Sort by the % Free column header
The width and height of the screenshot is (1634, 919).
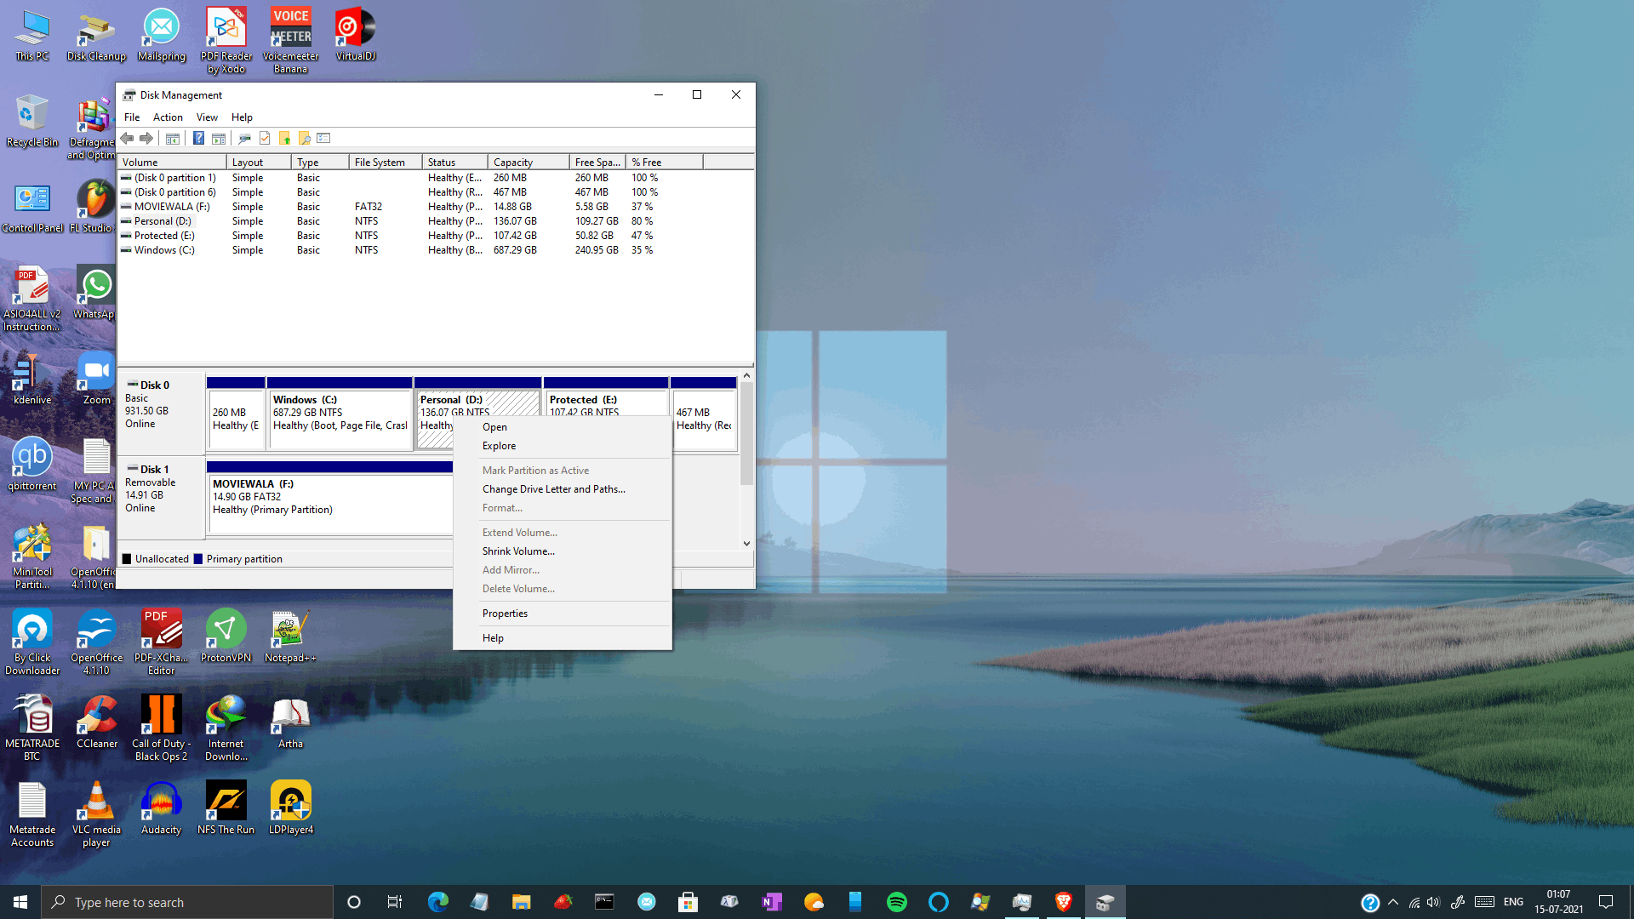pos(665,162)
